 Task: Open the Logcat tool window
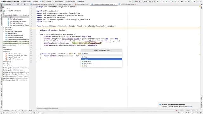pyautogui.click(x=16, y=111)
